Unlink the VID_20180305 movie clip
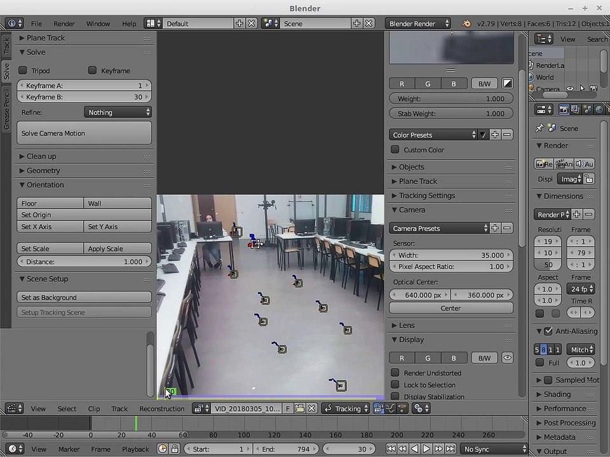The width and height of the screenshot is (610, 457). click(311, 408)
